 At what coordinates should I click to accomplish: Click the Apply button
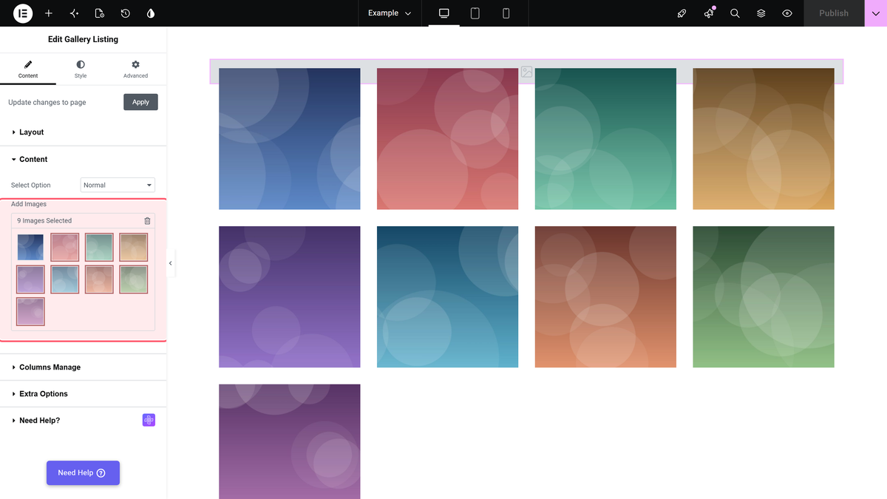click(140, 102)
